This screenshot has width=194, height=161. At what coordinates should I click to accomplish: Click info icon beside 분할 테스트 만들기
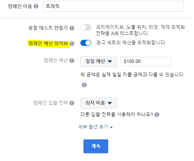pyautogui.click(x=72, y=28)
